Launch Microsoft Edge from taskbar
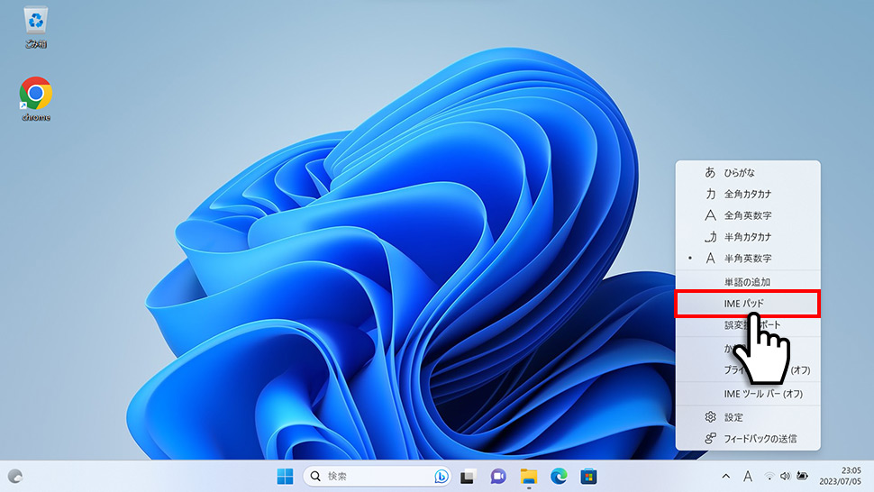 [559, 477]
